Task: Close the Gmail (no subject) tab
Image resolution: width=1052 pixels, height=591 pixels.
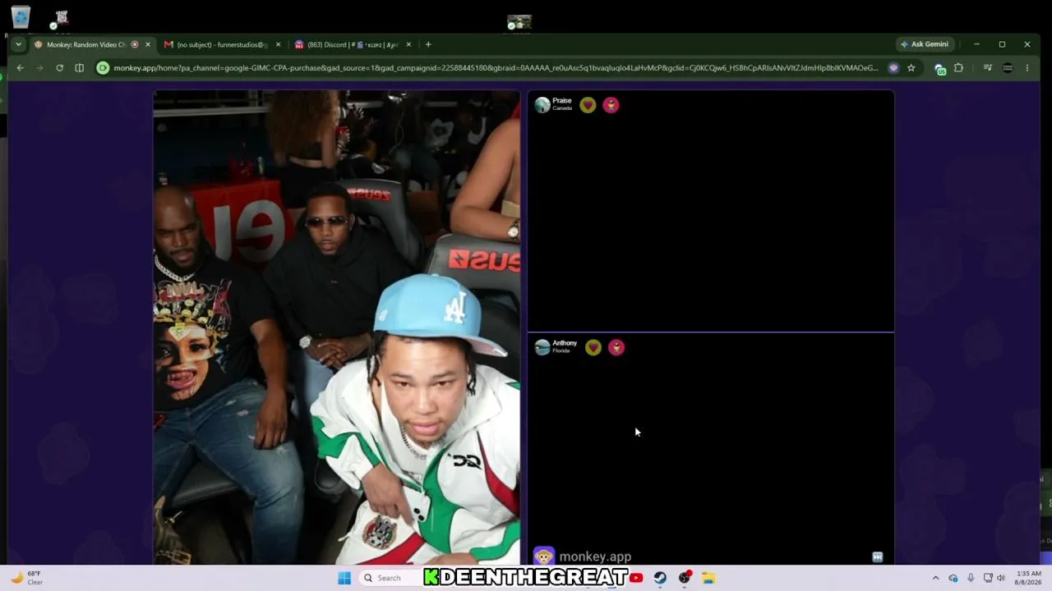Action: coord(278,44)
